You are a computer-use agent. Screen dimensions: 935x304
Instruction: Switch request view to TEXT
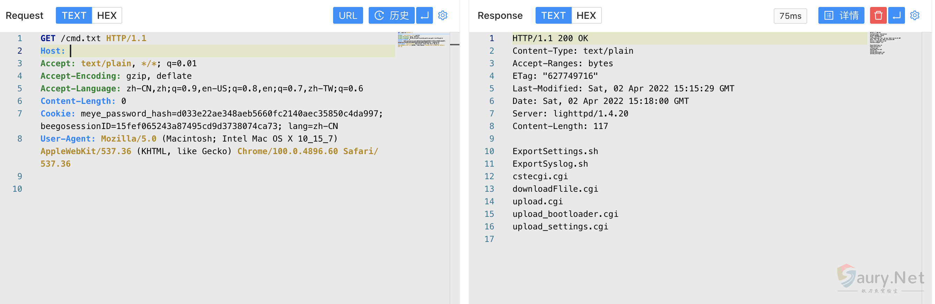(74, 16)
